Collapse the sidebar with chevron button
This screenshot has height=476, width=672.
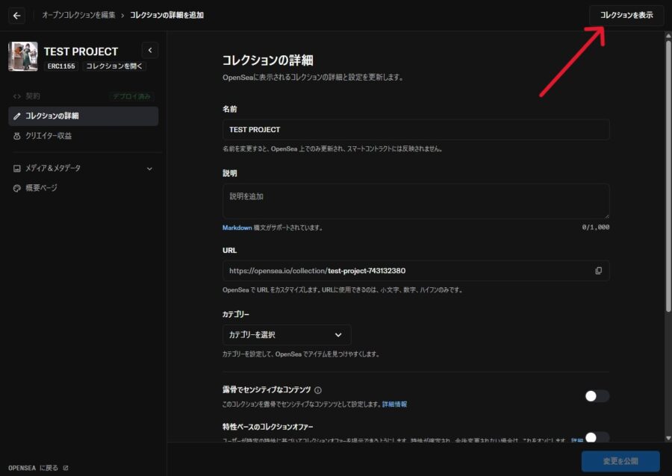pos(150,50)
